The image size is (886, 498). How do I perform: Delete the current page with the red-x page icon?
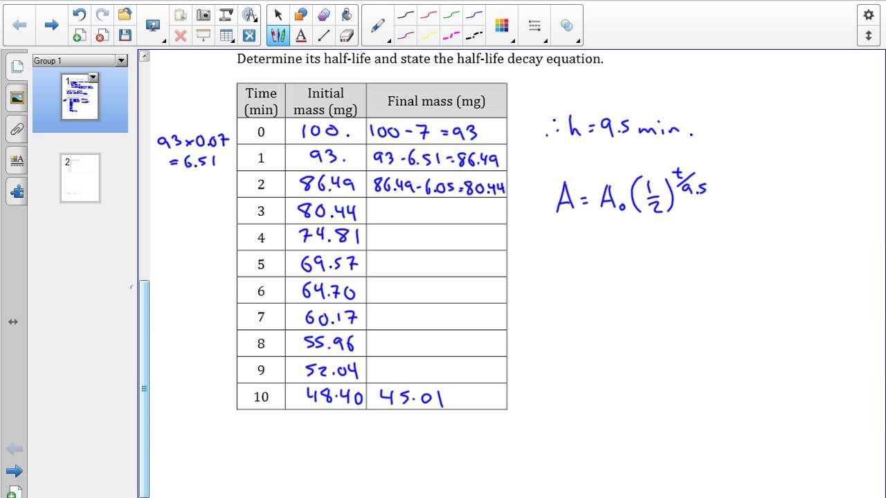[x=102, y=35]
